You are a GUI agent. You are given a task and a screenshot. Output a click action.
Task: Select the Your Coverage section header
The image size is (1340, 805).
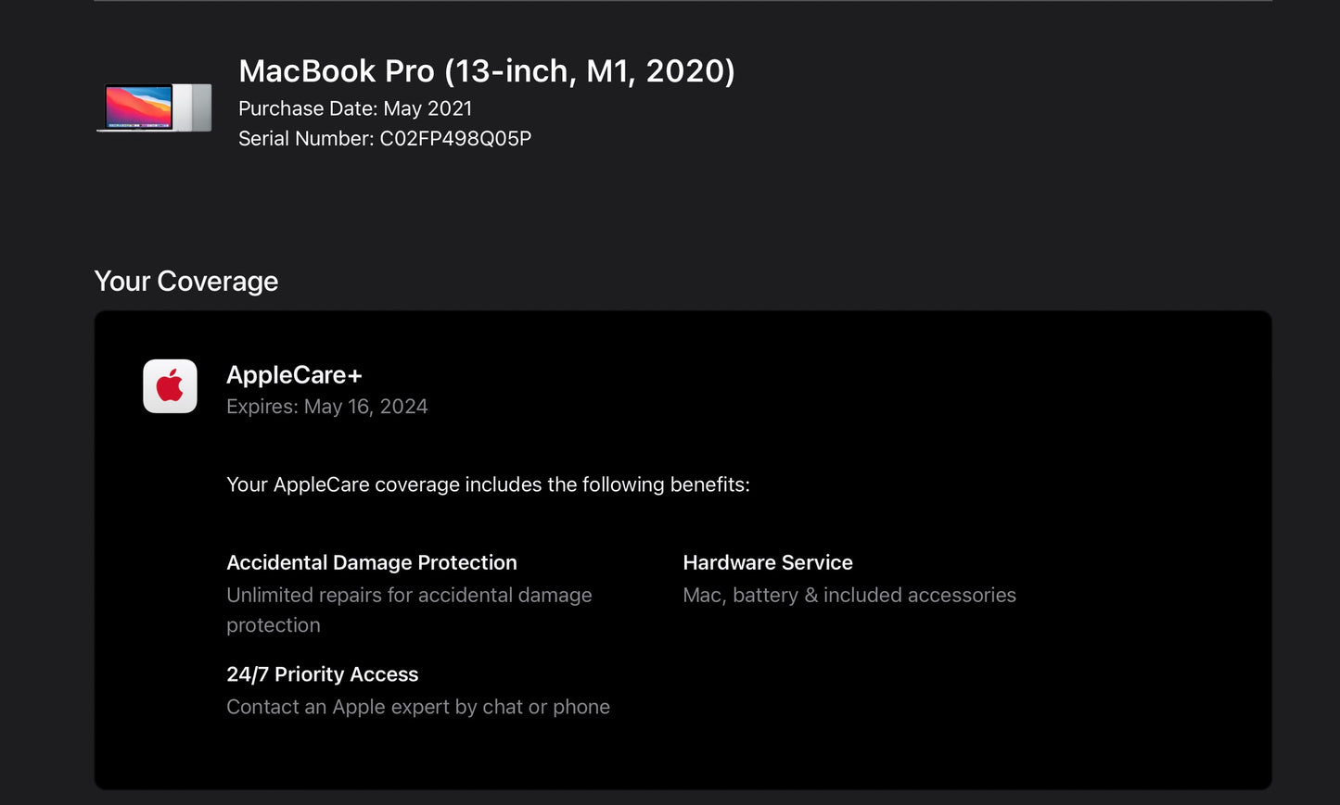185,281
